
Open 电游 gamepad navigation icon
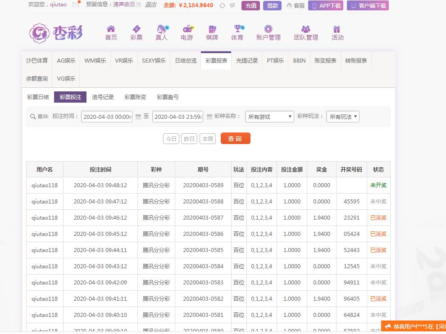(x=187, y=29)
